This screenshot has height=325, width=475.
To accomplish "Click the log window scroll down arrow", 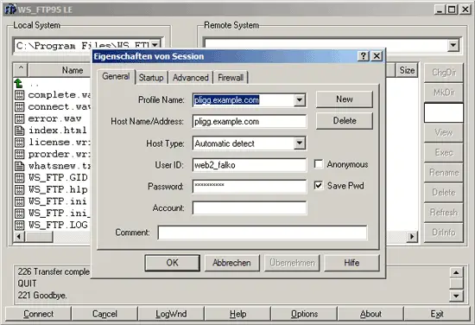I will pyautogui.click(x=456, y=296).
